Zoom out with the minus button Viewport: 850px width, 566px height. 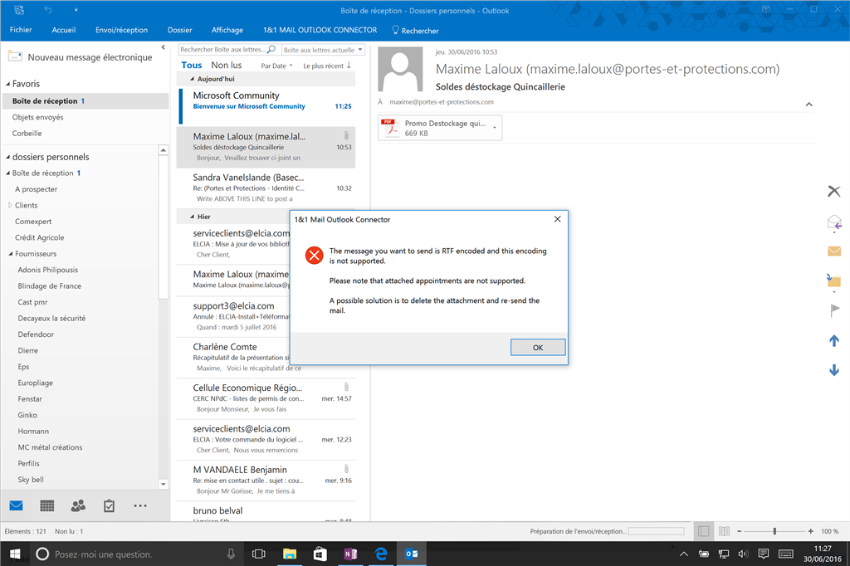point(739,531)
